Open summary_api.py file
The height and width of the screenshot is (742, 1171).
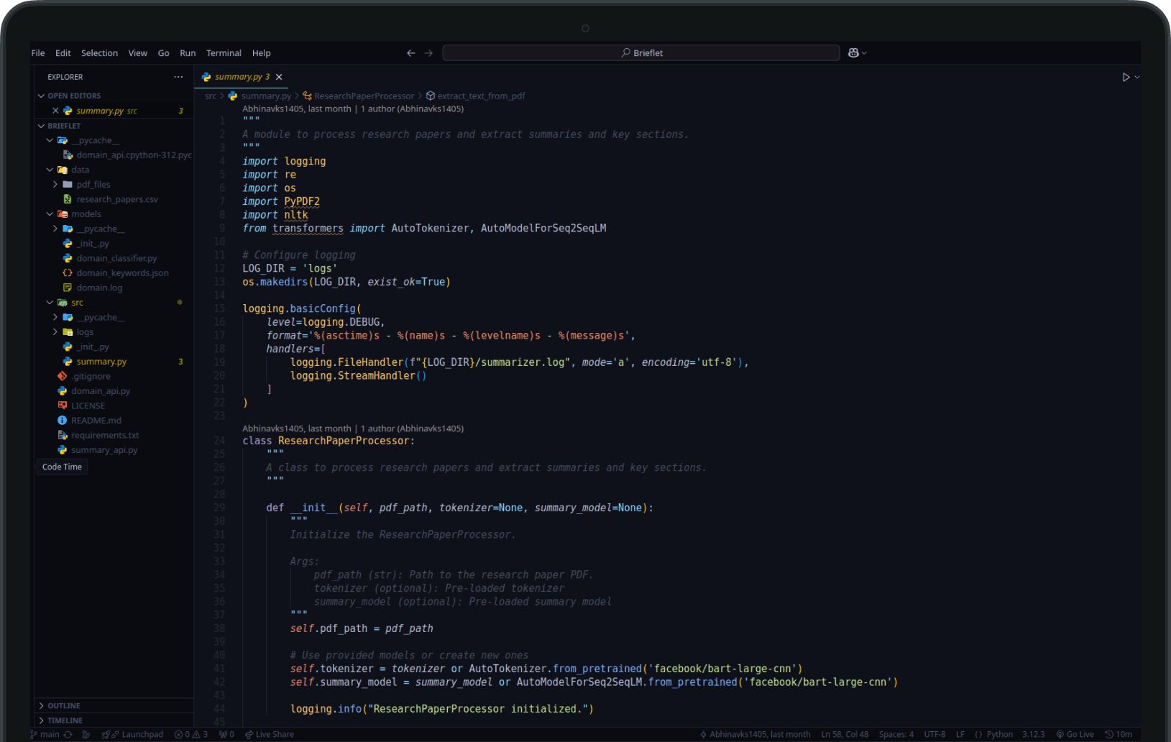click(114, 450)
